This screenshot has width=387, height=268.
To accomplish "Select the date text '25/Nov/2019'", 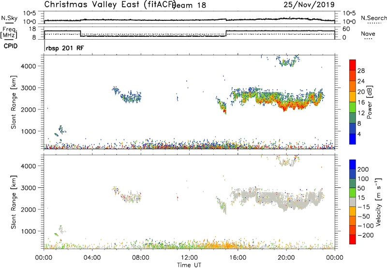I will click(309, 4).
